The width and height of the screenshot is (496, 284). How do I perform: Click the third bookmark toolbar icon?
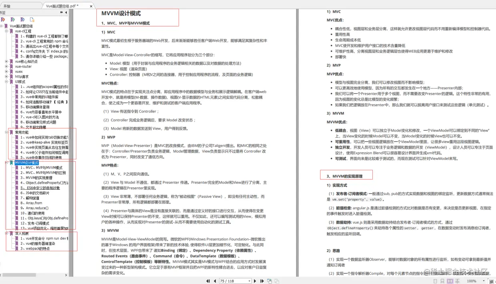pos(22,19)
